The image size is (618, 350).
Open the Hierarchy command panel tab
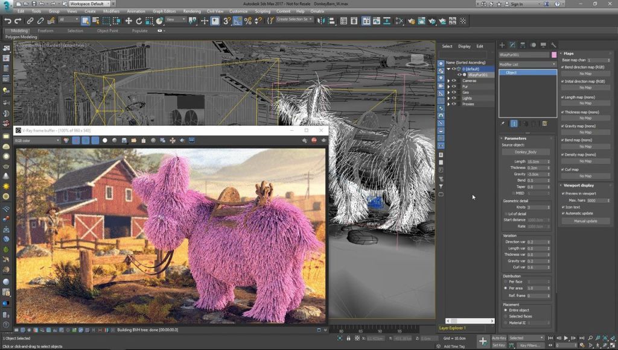pos(523,45)
